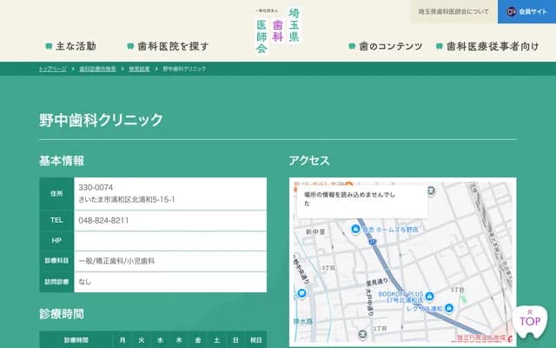
Task: Click the BOOKOFF PLUS map marker
Action: (x=429, y=296)
